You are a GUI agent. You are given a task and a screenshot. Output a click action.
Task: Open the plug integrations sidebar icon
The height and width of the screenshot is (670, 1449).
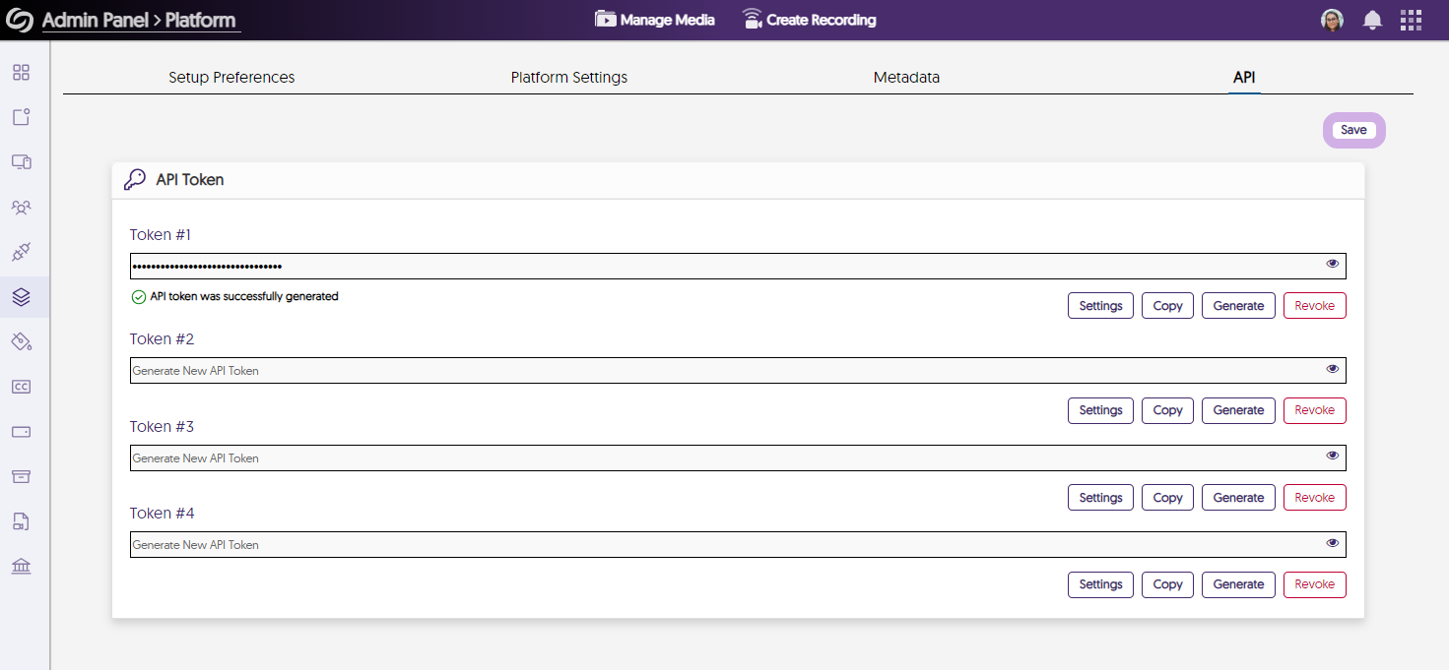(21, 252)
